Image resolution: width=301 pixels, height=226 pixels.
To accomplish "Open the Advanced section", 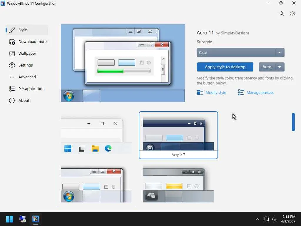I will tap(27, 77).
